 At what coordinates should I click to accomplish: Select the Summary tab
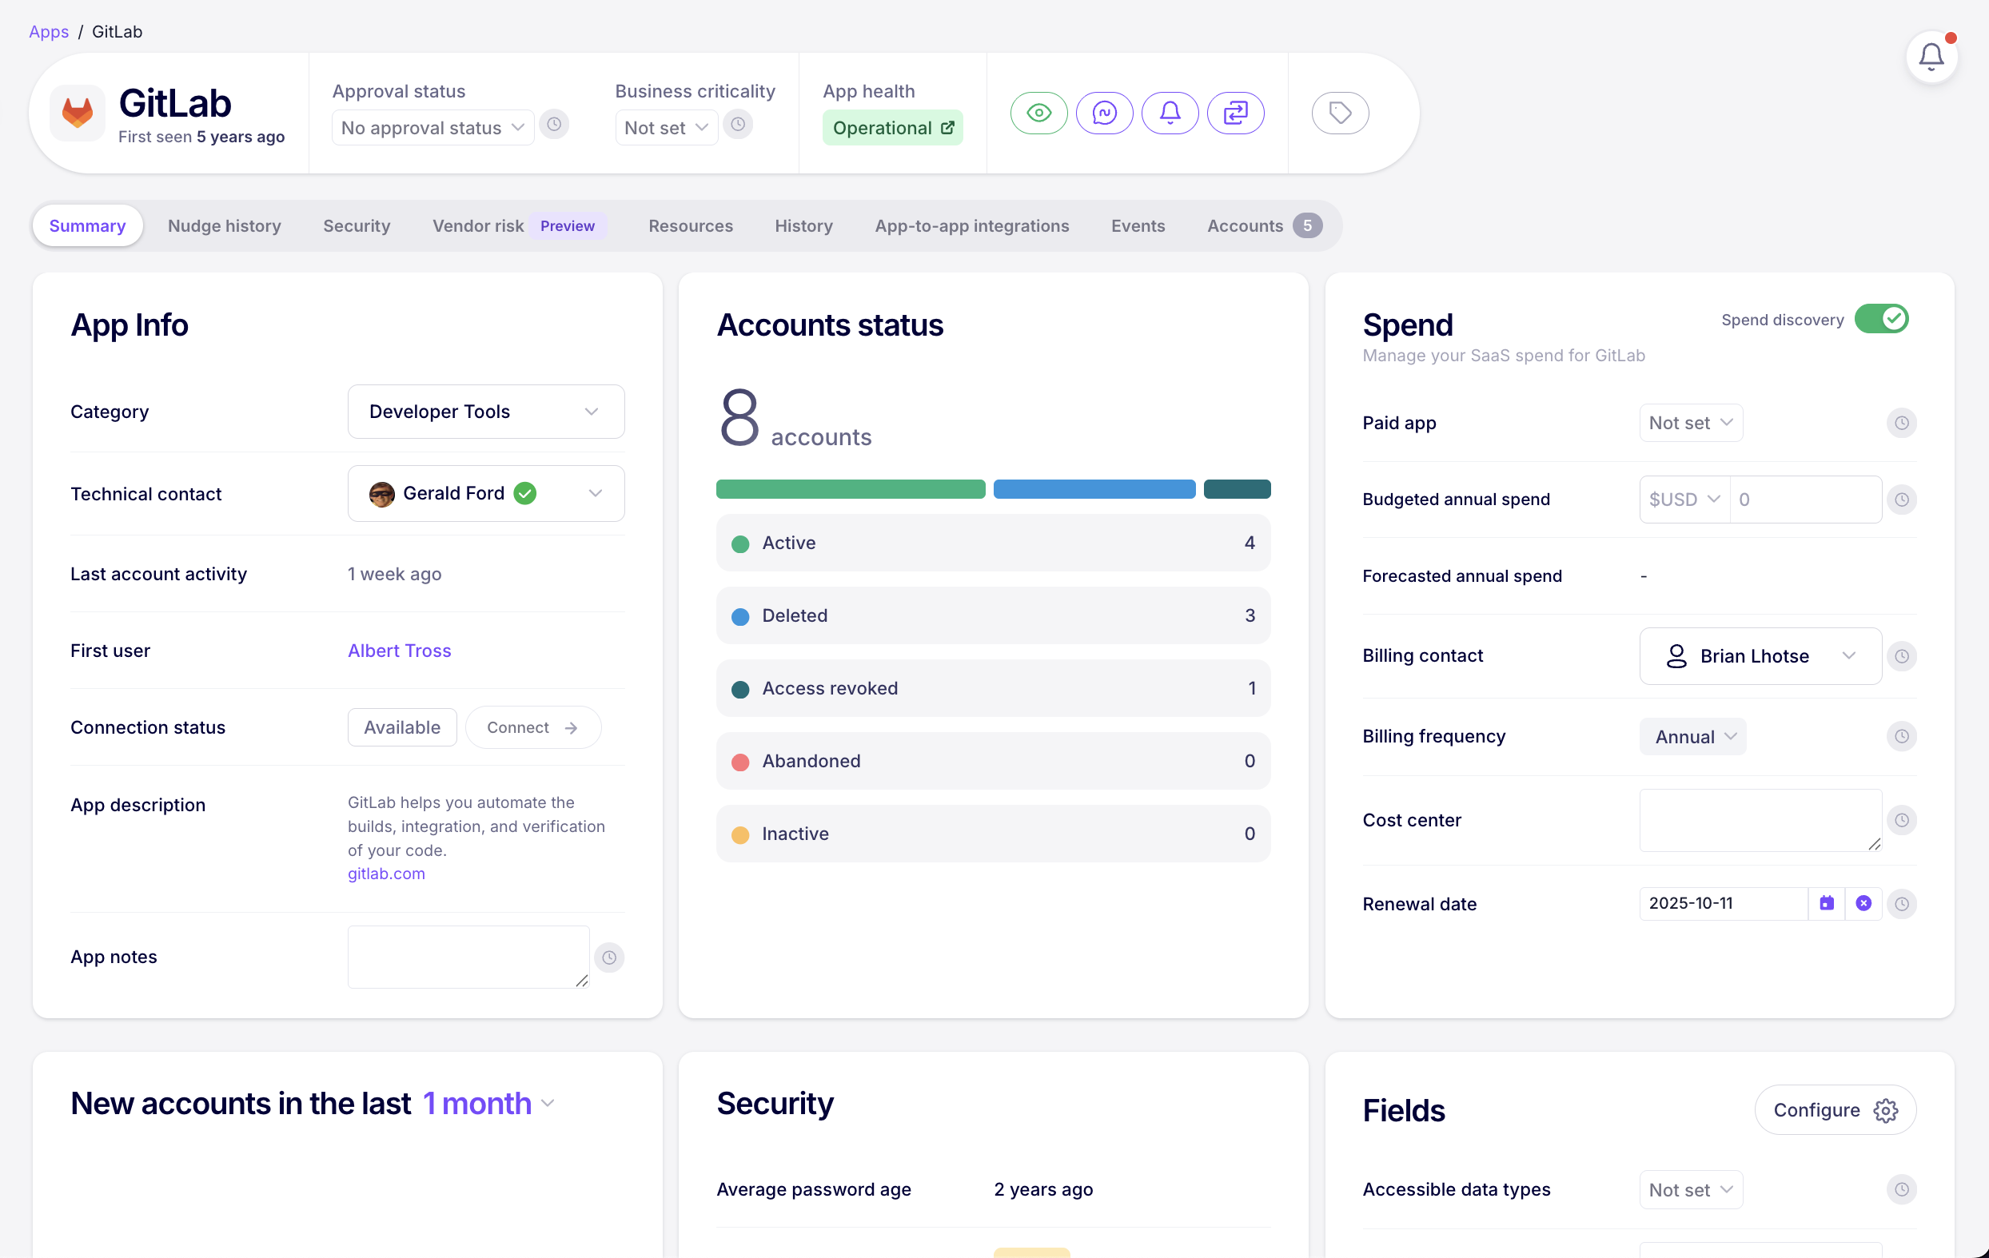(x=88, y=225)
